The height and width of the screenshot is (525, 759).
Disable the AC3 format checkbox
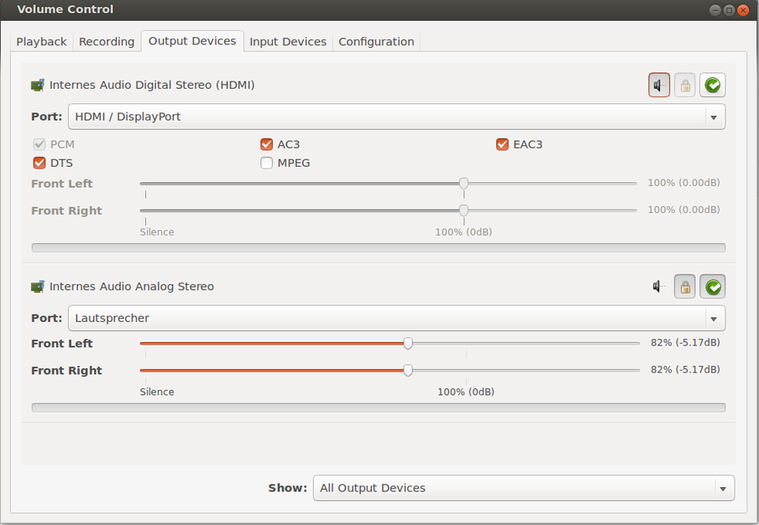[267, 144]
